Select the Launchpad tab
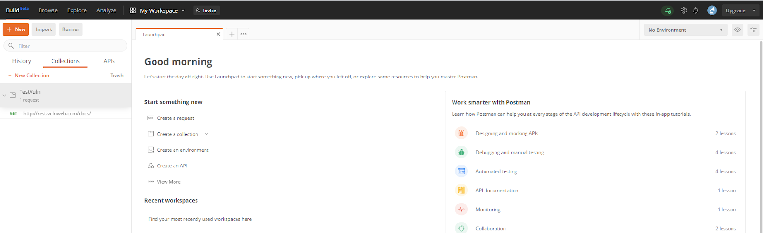 179,34
